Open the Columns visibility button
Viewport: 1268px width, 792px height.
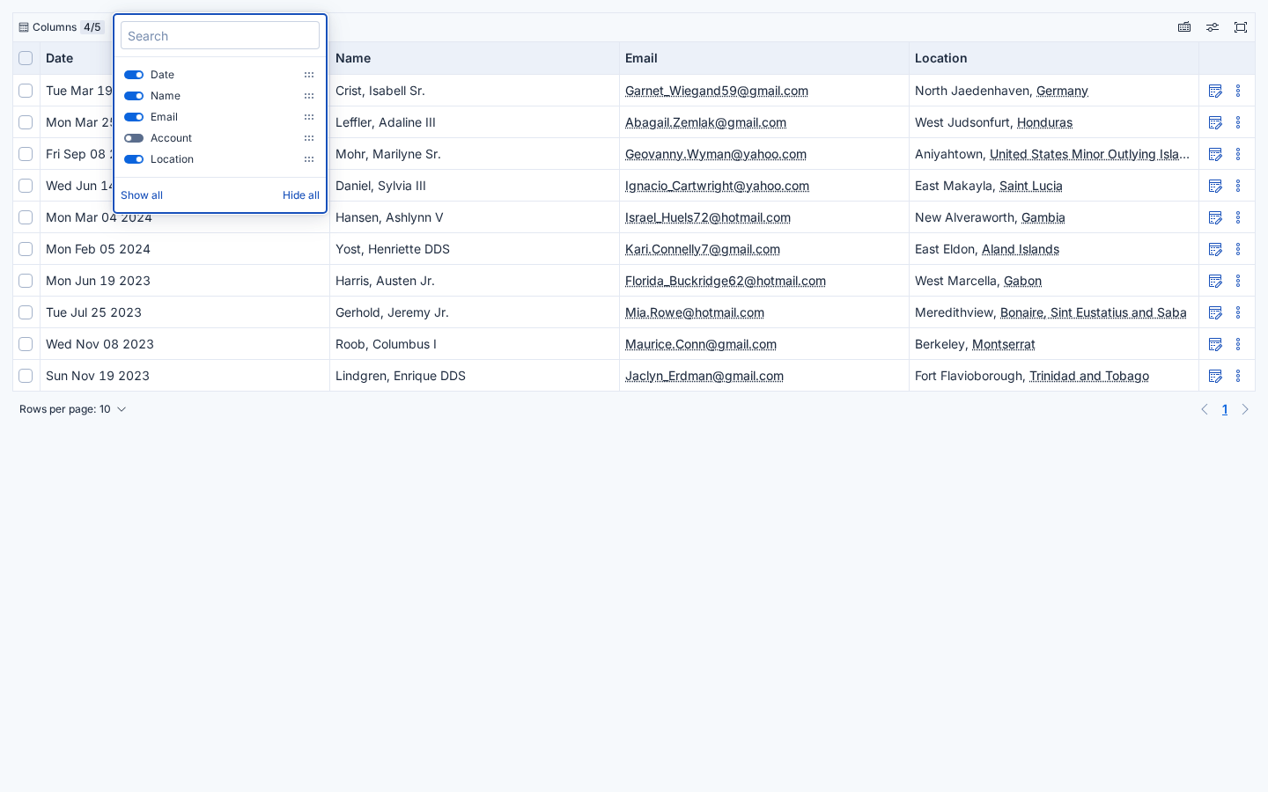coord(61,27)
